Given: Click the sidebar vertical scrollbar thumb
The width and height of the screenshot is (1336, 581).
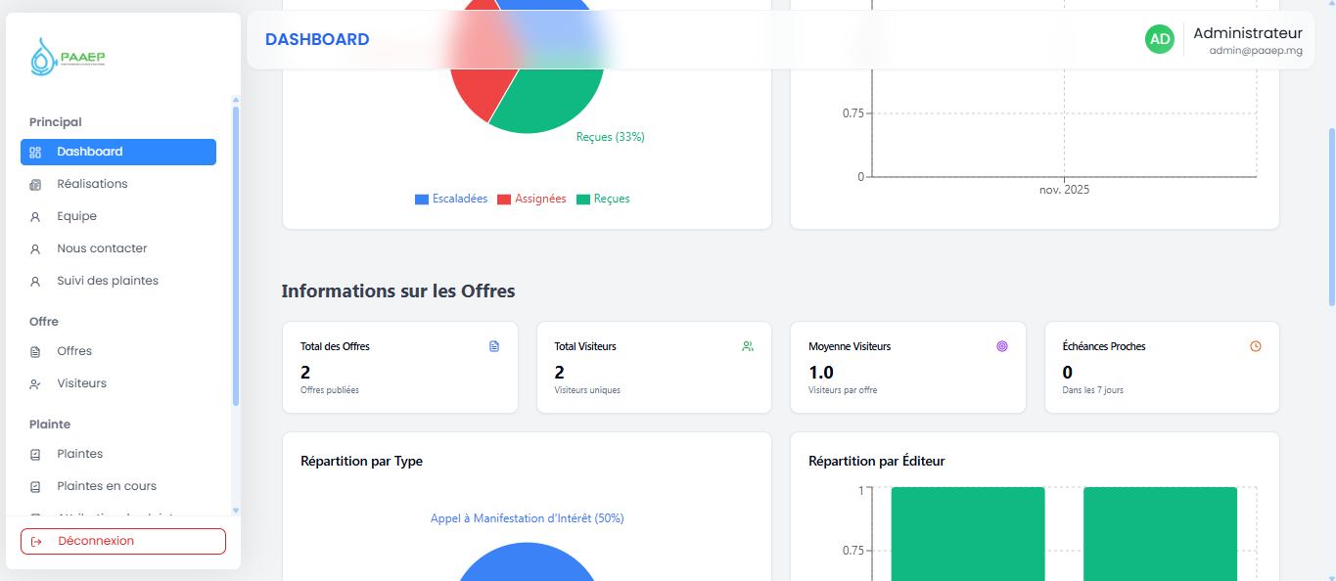Looking at the screenshot, I should click(235, 255).
